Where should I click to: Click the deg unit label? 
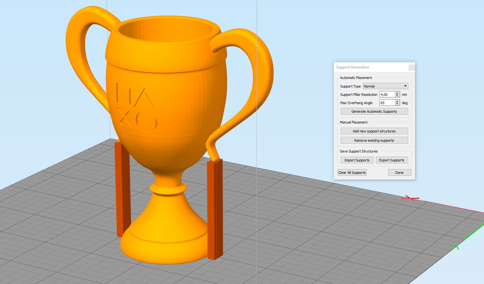tap(405, 103)
